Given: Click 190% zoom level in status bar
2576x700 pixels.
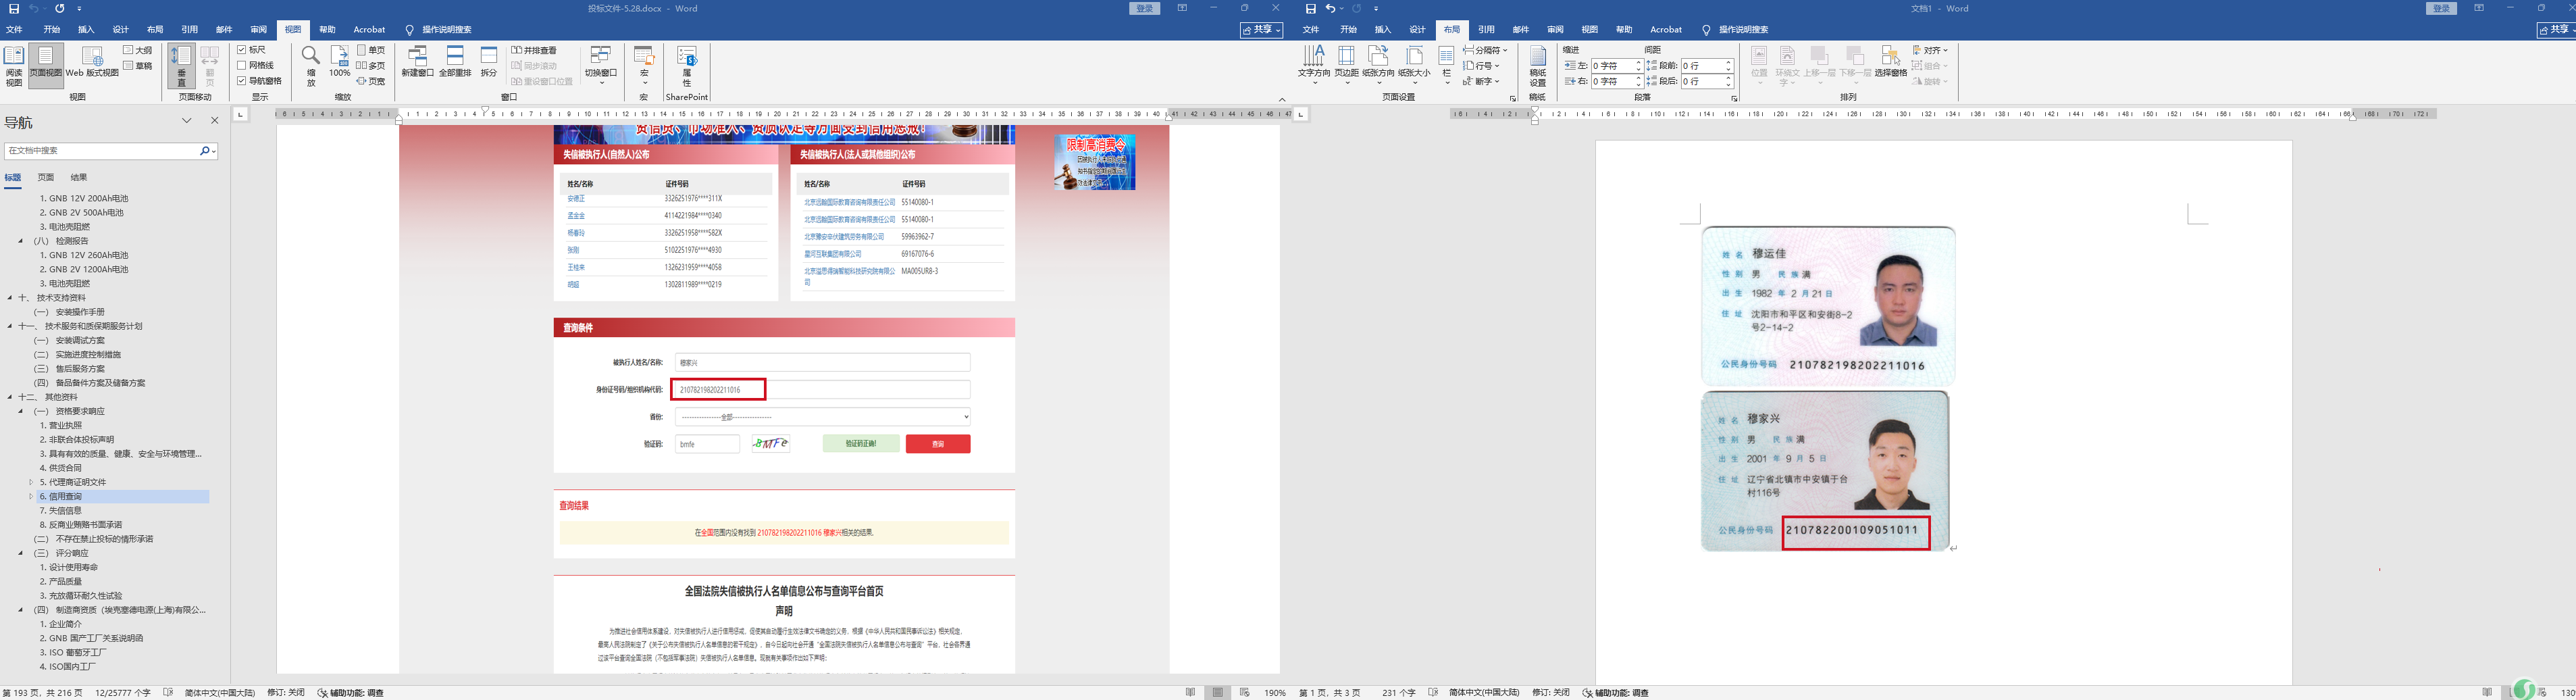Looking at the screenshot, I should [x=1275, y=693].
